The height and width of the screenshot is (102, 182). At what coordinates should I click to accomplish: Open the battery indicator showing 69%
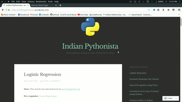coord(159,2)
